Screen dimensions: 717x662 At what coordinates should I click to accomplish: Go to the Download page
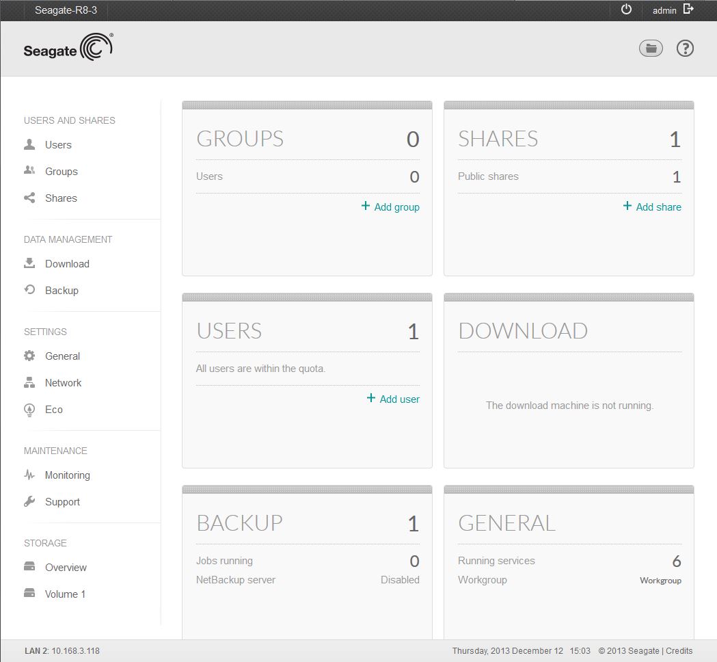(67, 264)
